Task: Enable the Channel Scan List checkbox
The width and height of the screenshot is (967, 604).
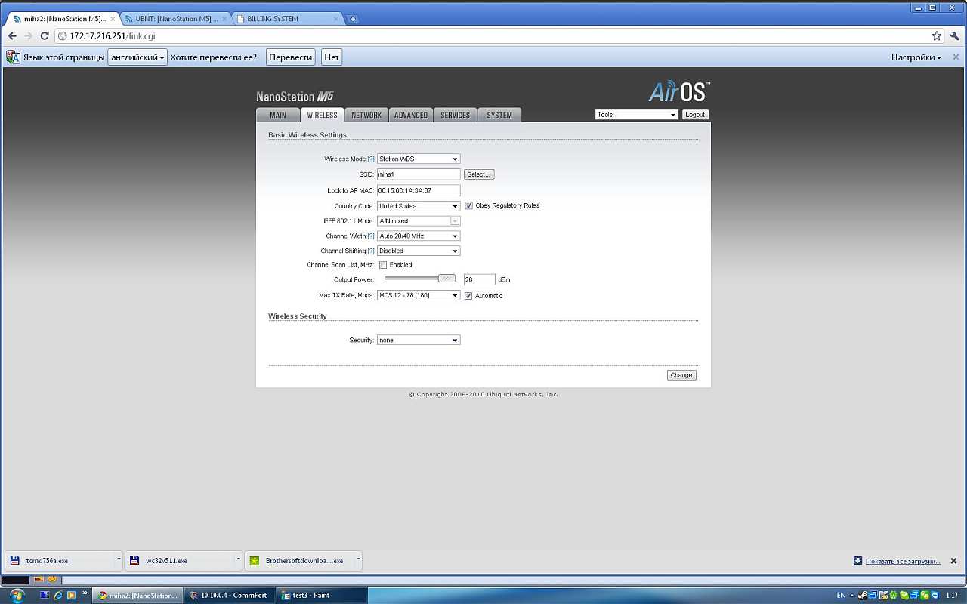Action: tap(383, 265)
